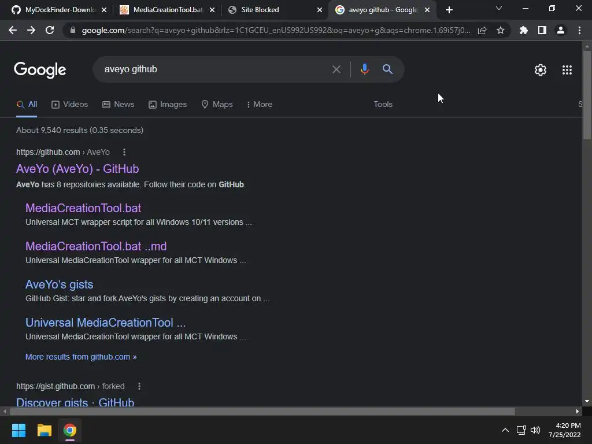This screenshot has height=444, width=592.
Task: Open the AveYo (AveYo) - GitHub result
Action: click(77, 169)
